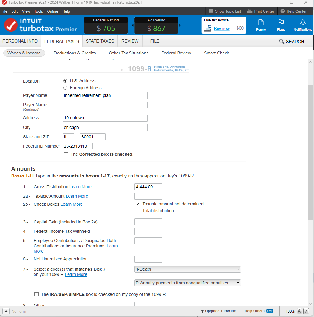Switch to STATE TAXES tab
This screenshot has width=314, height=317.
100,41
